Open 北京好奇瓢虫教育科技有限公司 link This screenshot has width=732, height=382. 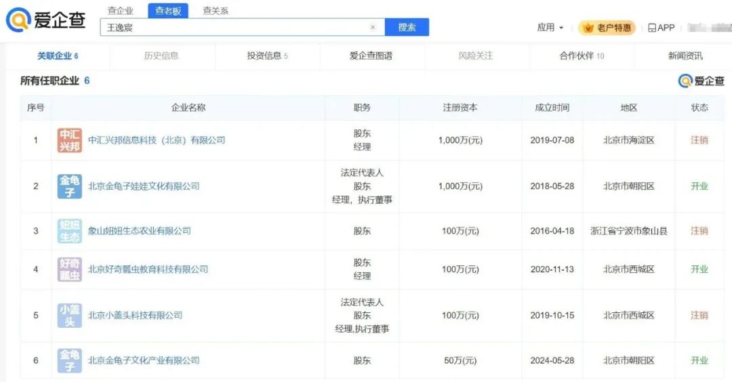point(148,269)
